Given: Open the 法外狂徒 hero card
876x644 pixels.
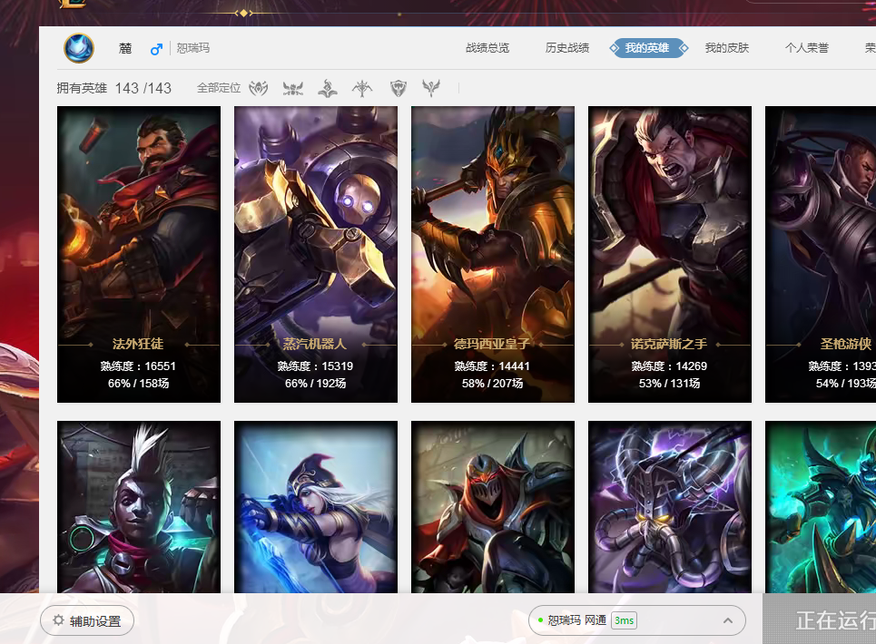Looking at the screenshot, I should tap(139, 254).
